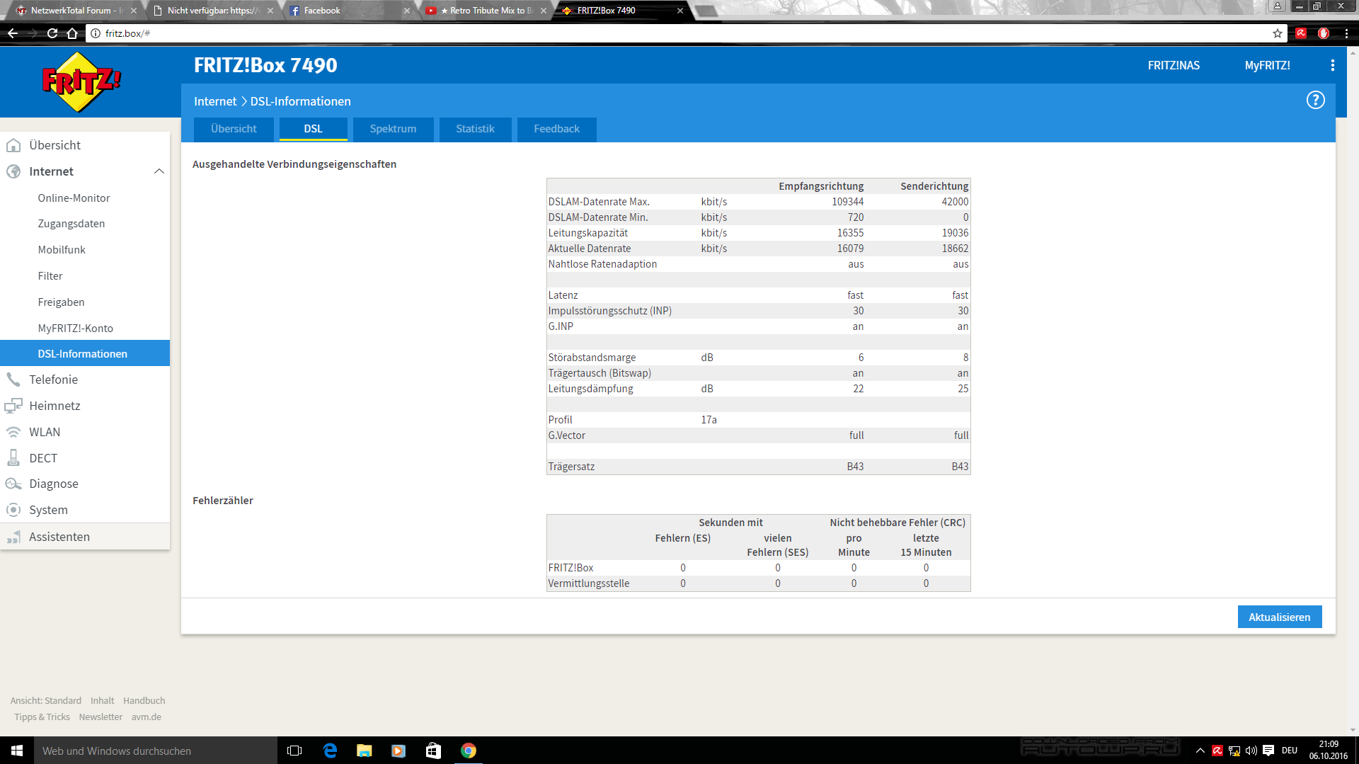The image size is (1359, 764).
Task: Click the Opera-style red circle extension icon
Action: tap(1324, 33)
